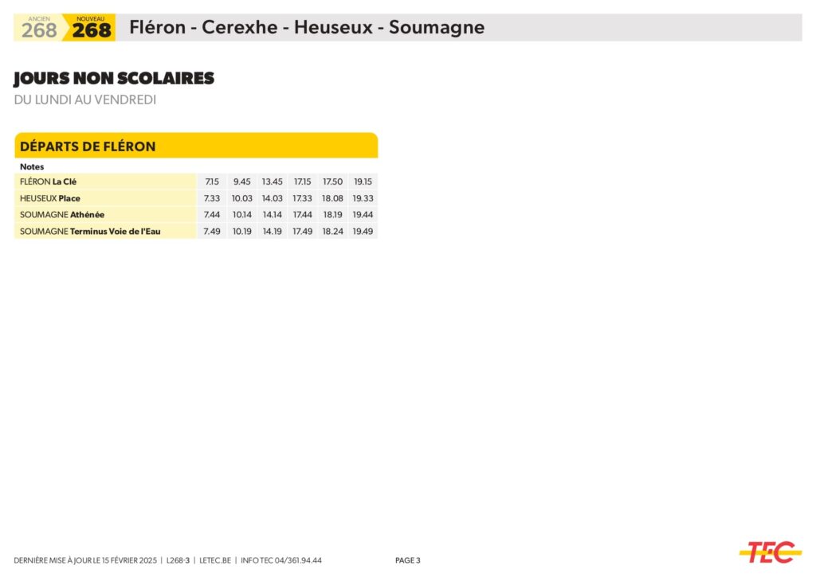The height and width of the screenshot is (577, 816).
Task: Click the SOUMAGNE Athénée stop label
Action: coord(62,215)
